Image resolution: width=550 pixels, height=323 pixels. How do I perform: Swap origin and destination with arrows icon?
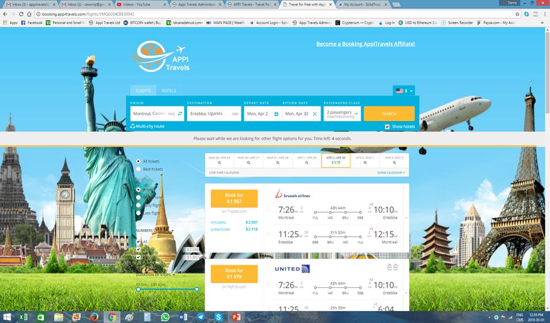[x=180, y=114]
